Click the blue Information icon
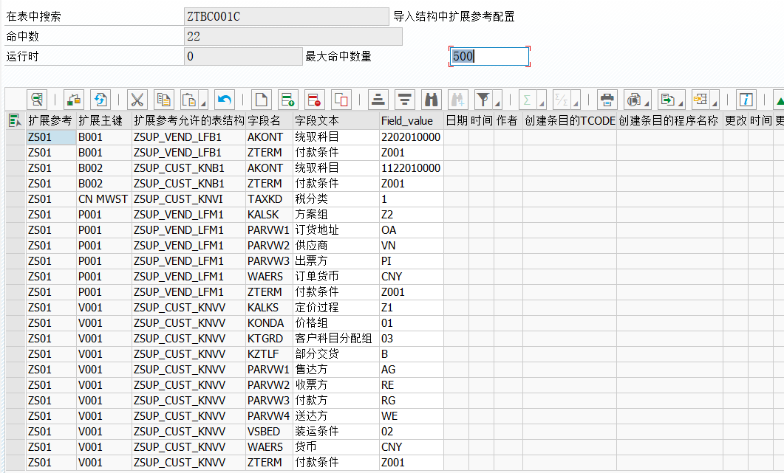 tap(746, 100)
